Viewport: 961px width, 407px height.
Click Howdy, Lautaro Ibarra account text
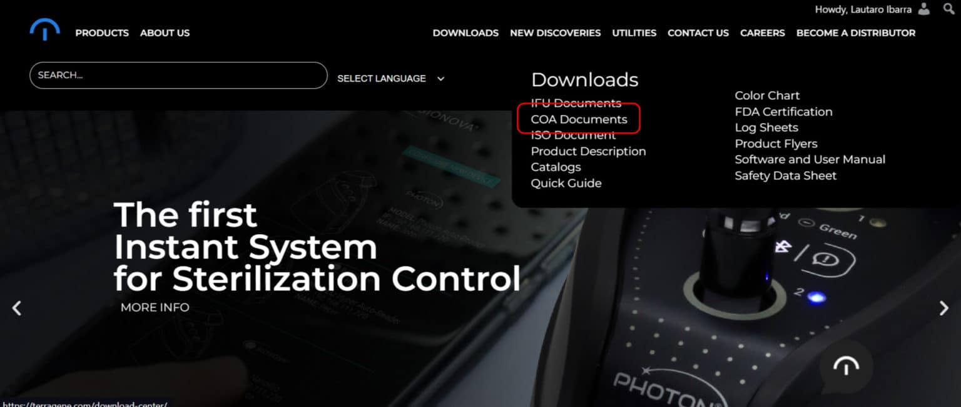point(863,9)
